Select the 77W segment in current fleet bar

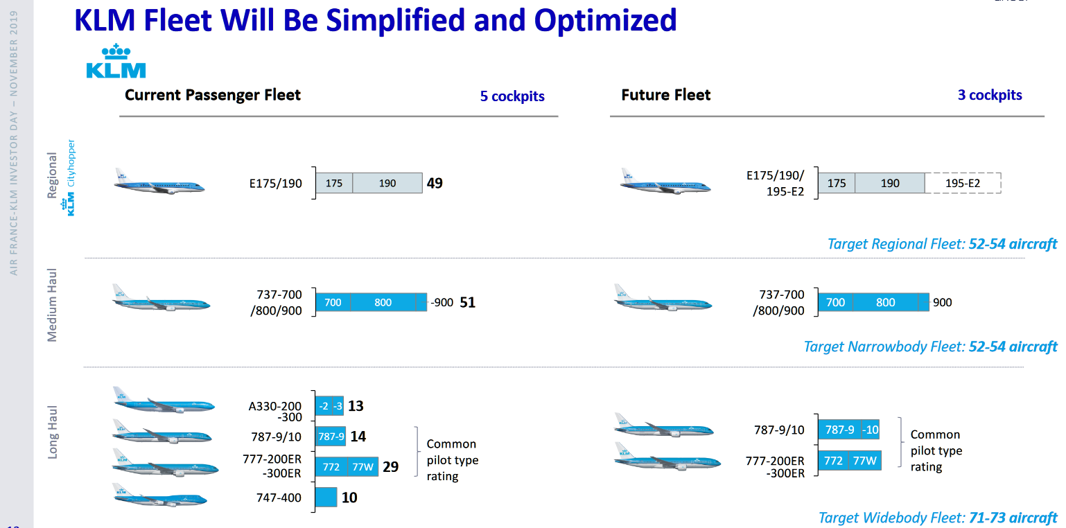point(363,467)
